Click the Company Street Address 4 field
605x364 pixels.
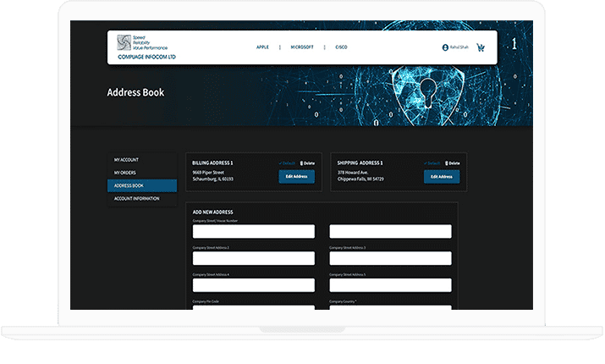253,285
